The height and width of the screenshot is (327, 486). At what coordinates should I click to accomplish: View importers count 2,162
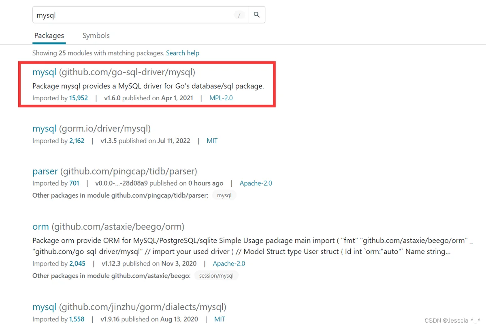77,141
